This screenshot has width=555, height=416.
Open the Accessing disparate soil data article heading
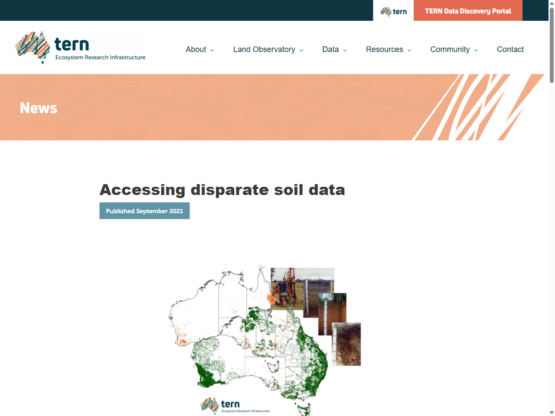[x=222, y=190]
